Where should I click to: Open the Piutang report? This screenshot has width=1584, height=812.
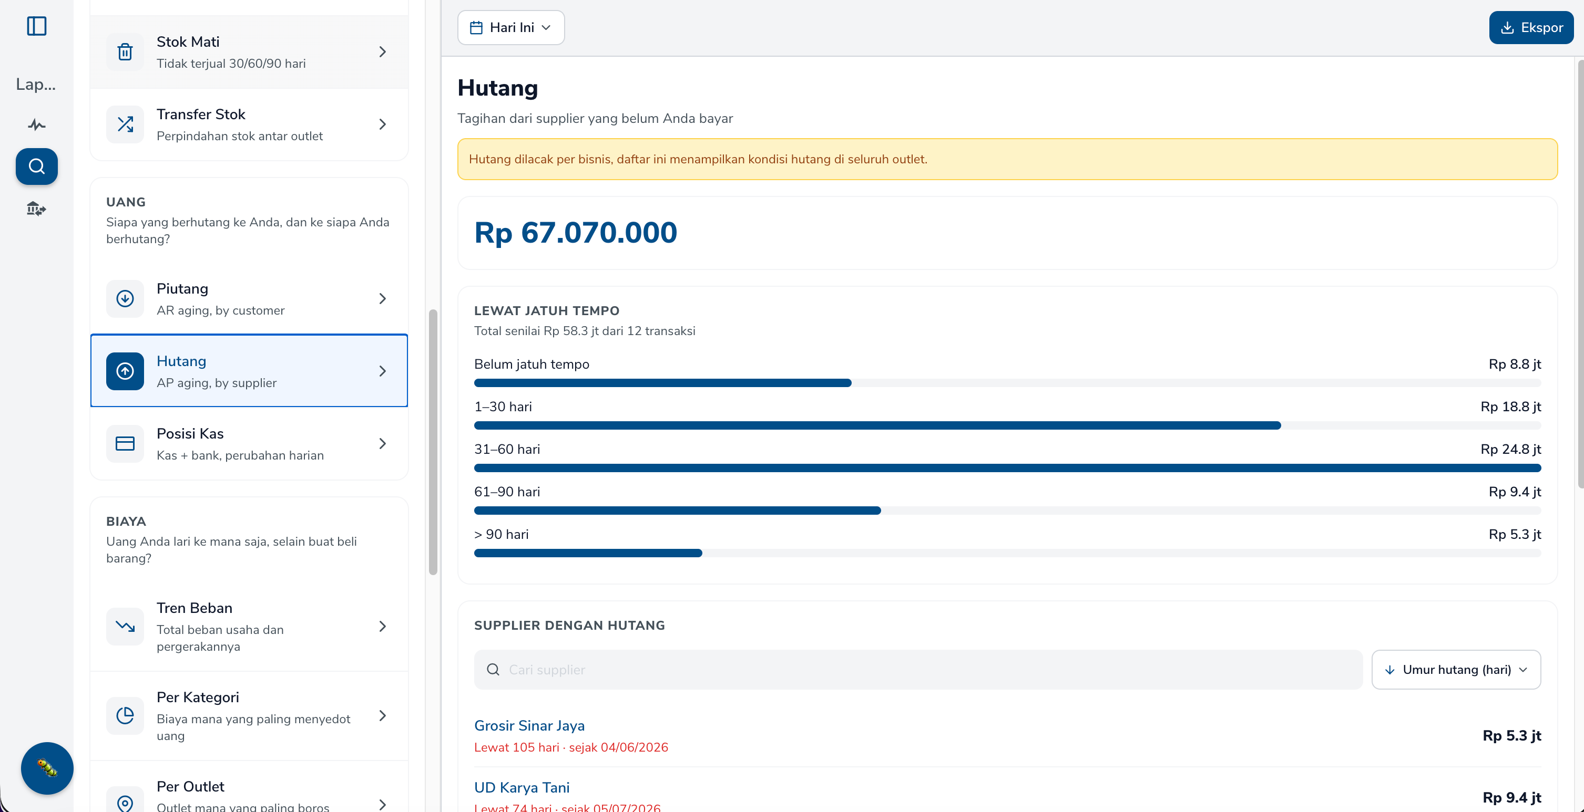(249, 299)
